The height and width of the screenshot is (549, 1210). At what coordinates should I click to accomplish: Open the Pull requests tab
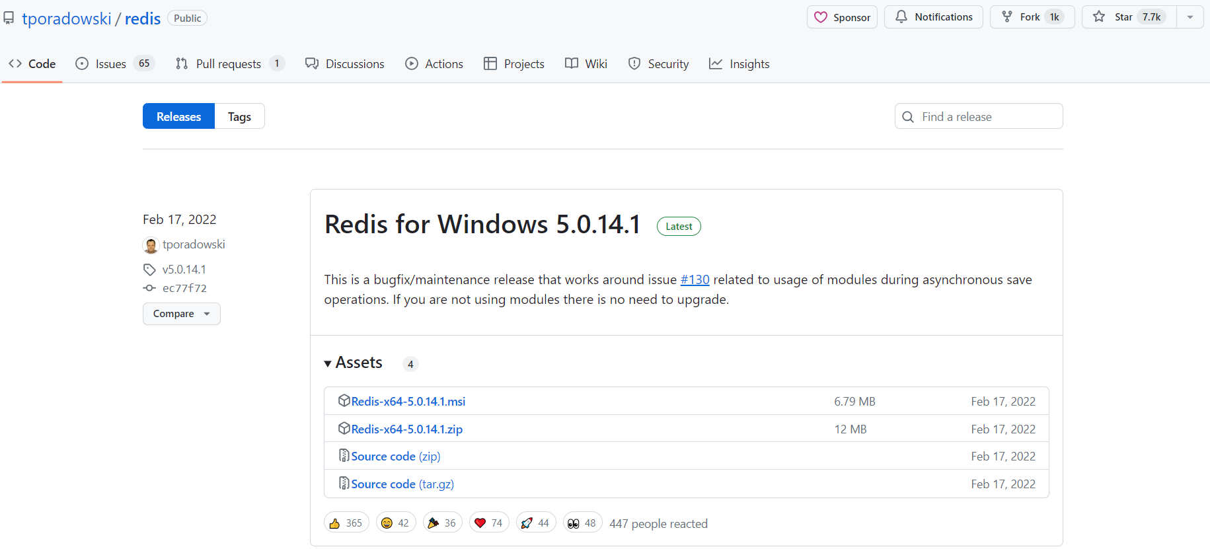click(230, 63)
